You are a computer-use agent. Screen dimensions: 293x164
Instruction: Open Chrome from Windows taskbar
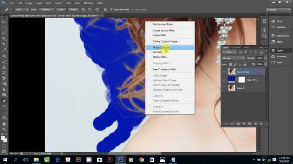pos(141,160)
